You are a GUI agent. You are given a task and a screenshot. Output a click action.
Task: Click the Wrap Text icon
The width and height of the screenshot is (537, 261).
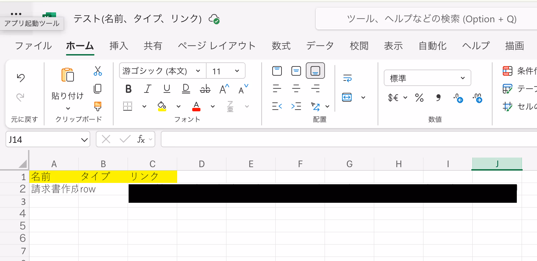pyautogui.click(x=347, y=78)
